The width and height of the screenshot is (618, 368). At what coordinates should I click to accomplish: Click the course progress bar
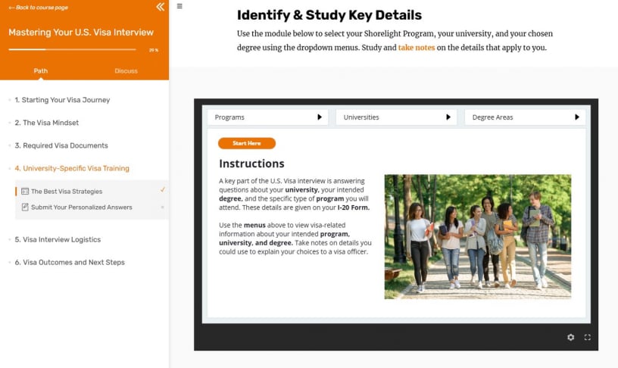tap(72, 50)
